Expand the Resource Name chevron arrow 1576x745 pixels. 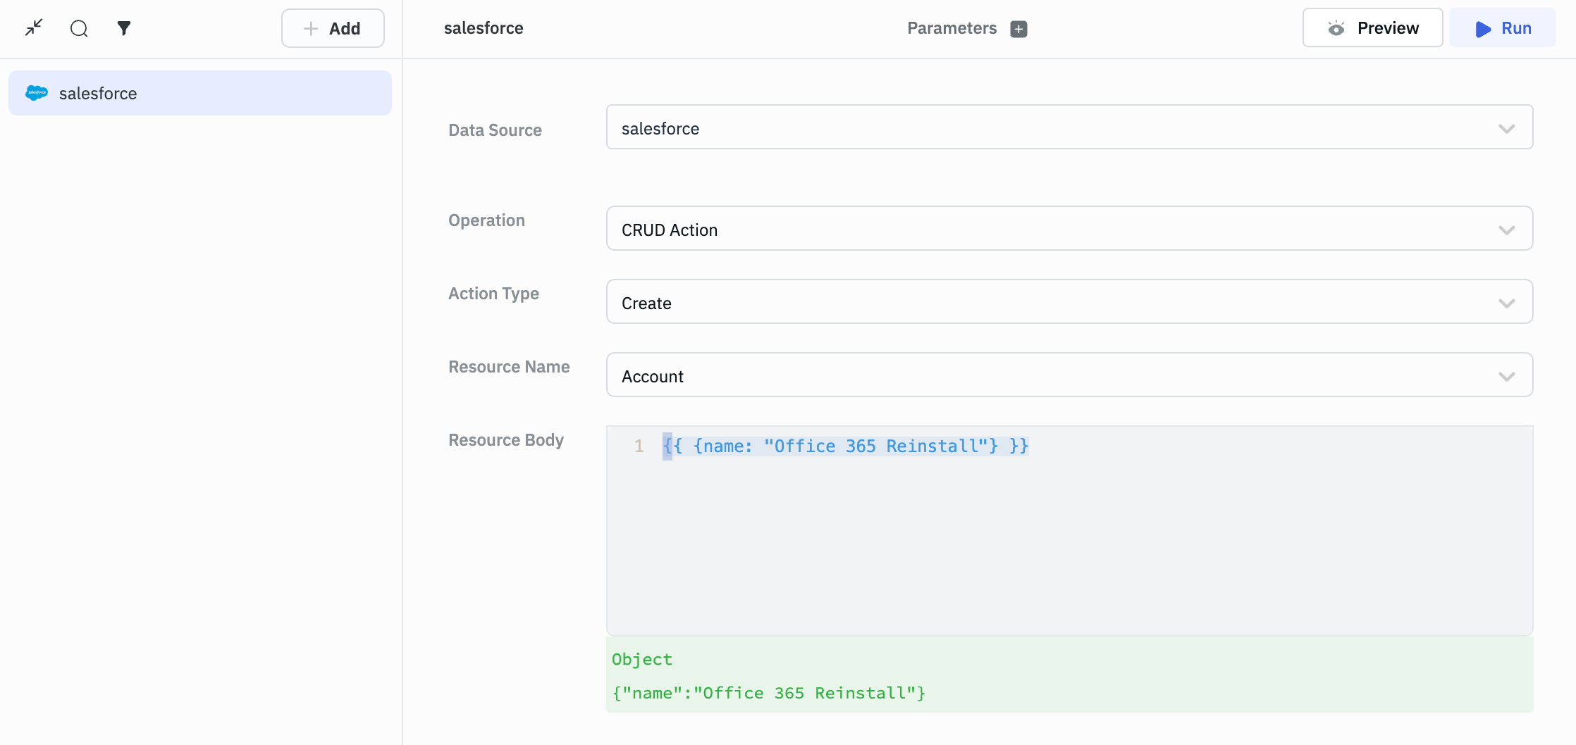tap(1507, 377)
